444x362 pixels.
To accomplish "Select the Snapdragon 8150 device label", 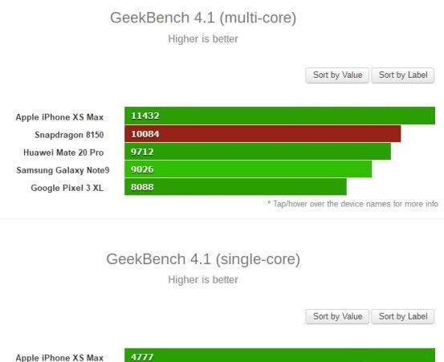I will [69, 135].
